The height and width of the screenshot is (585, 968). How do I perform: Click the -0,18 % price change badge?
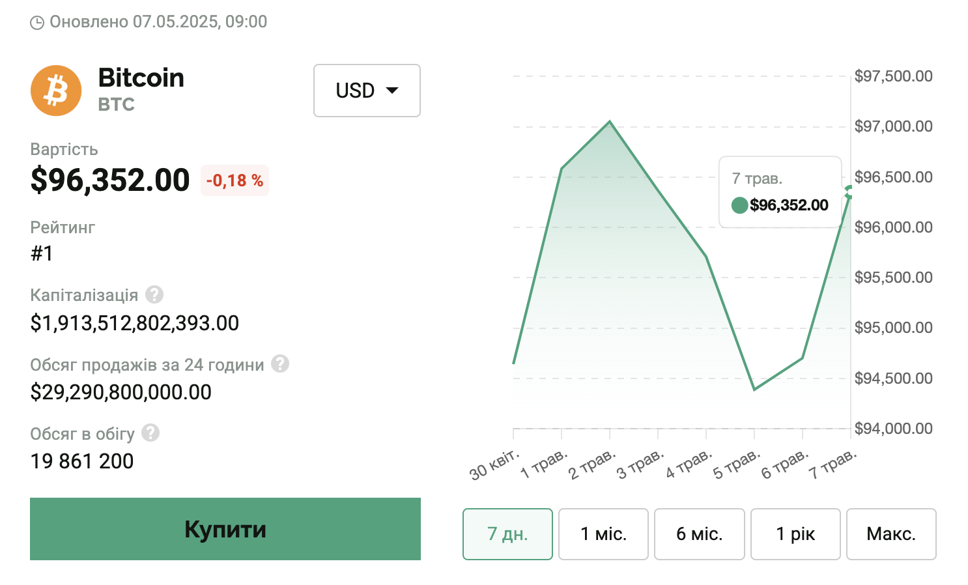235,180
